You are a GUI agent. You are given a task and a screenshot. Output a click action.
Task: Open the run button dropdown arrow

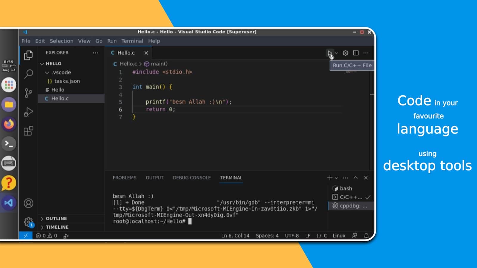pos(337,53)
